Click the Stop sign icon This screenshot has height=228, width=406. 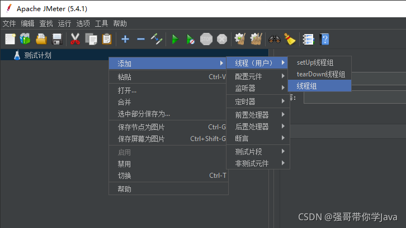click(x=206, y=39)
